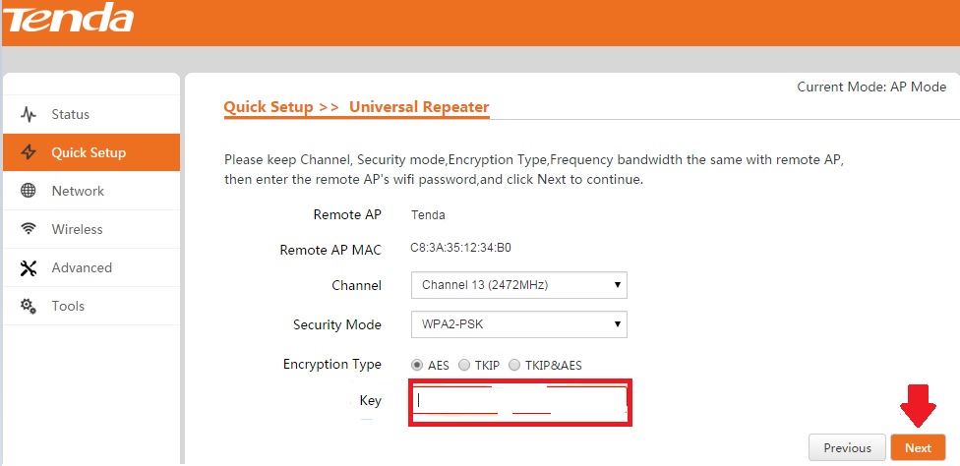Open the Channel dropdown list
This screenshot has height=466, width=960.
pyautogui.click(x=518, y=285)
